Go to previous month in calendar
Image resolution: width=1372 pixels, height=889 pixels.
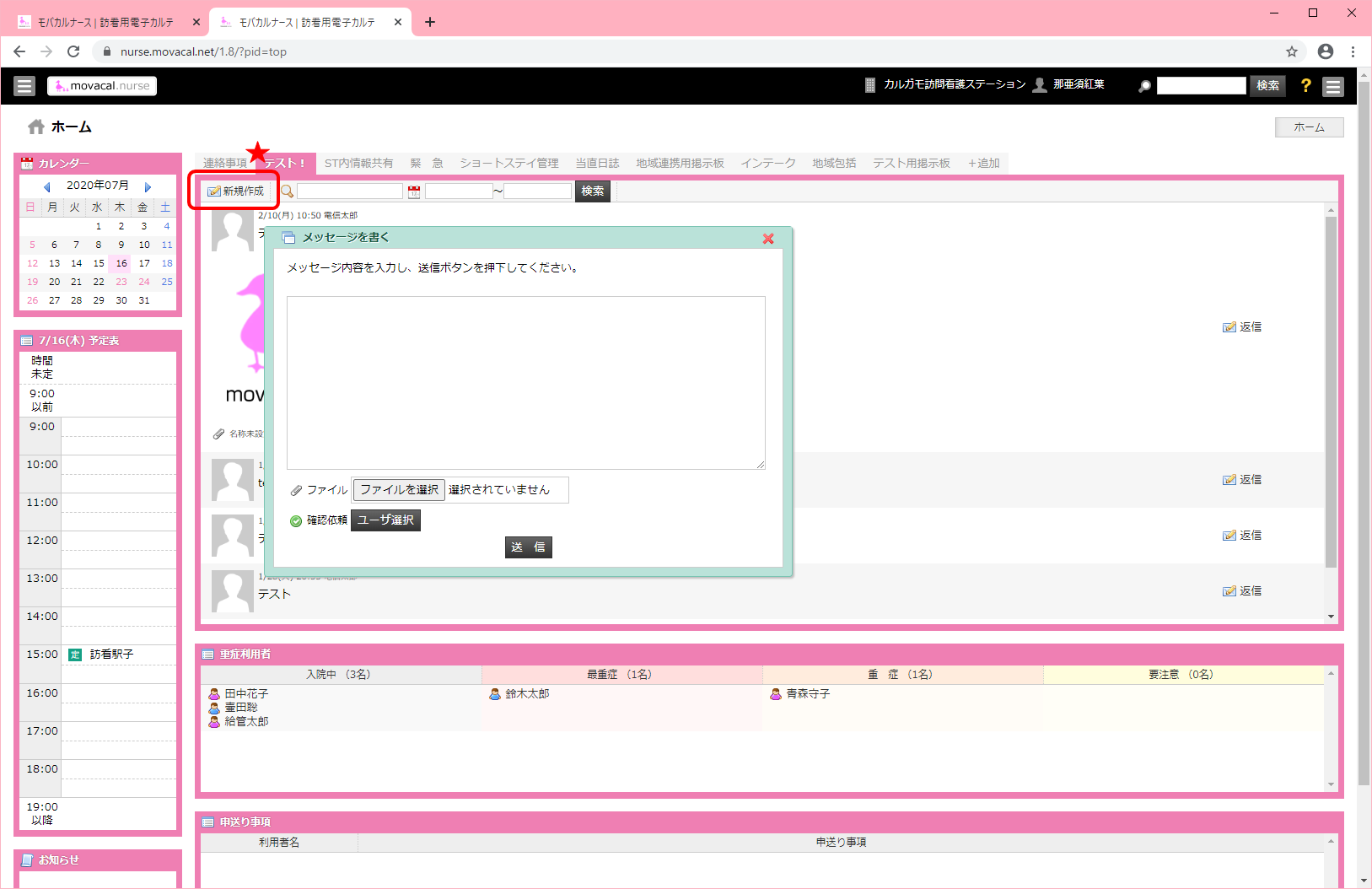(x=47, y=186)
